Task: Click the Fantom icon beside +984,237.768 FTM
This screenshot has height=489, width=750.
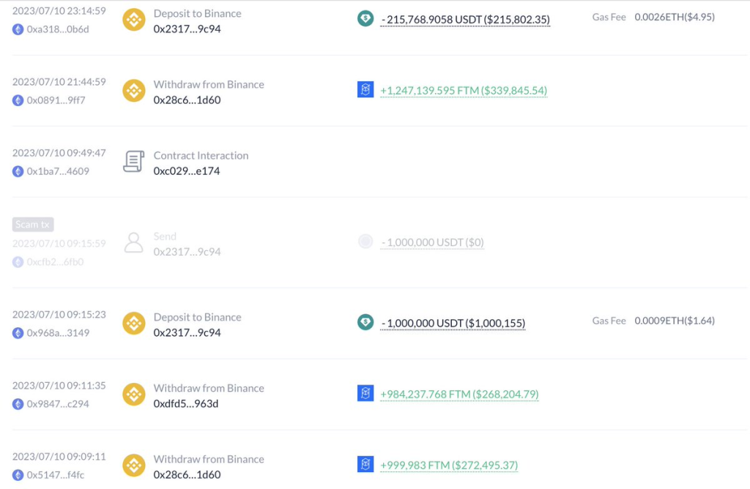Action: pos(365,394)
